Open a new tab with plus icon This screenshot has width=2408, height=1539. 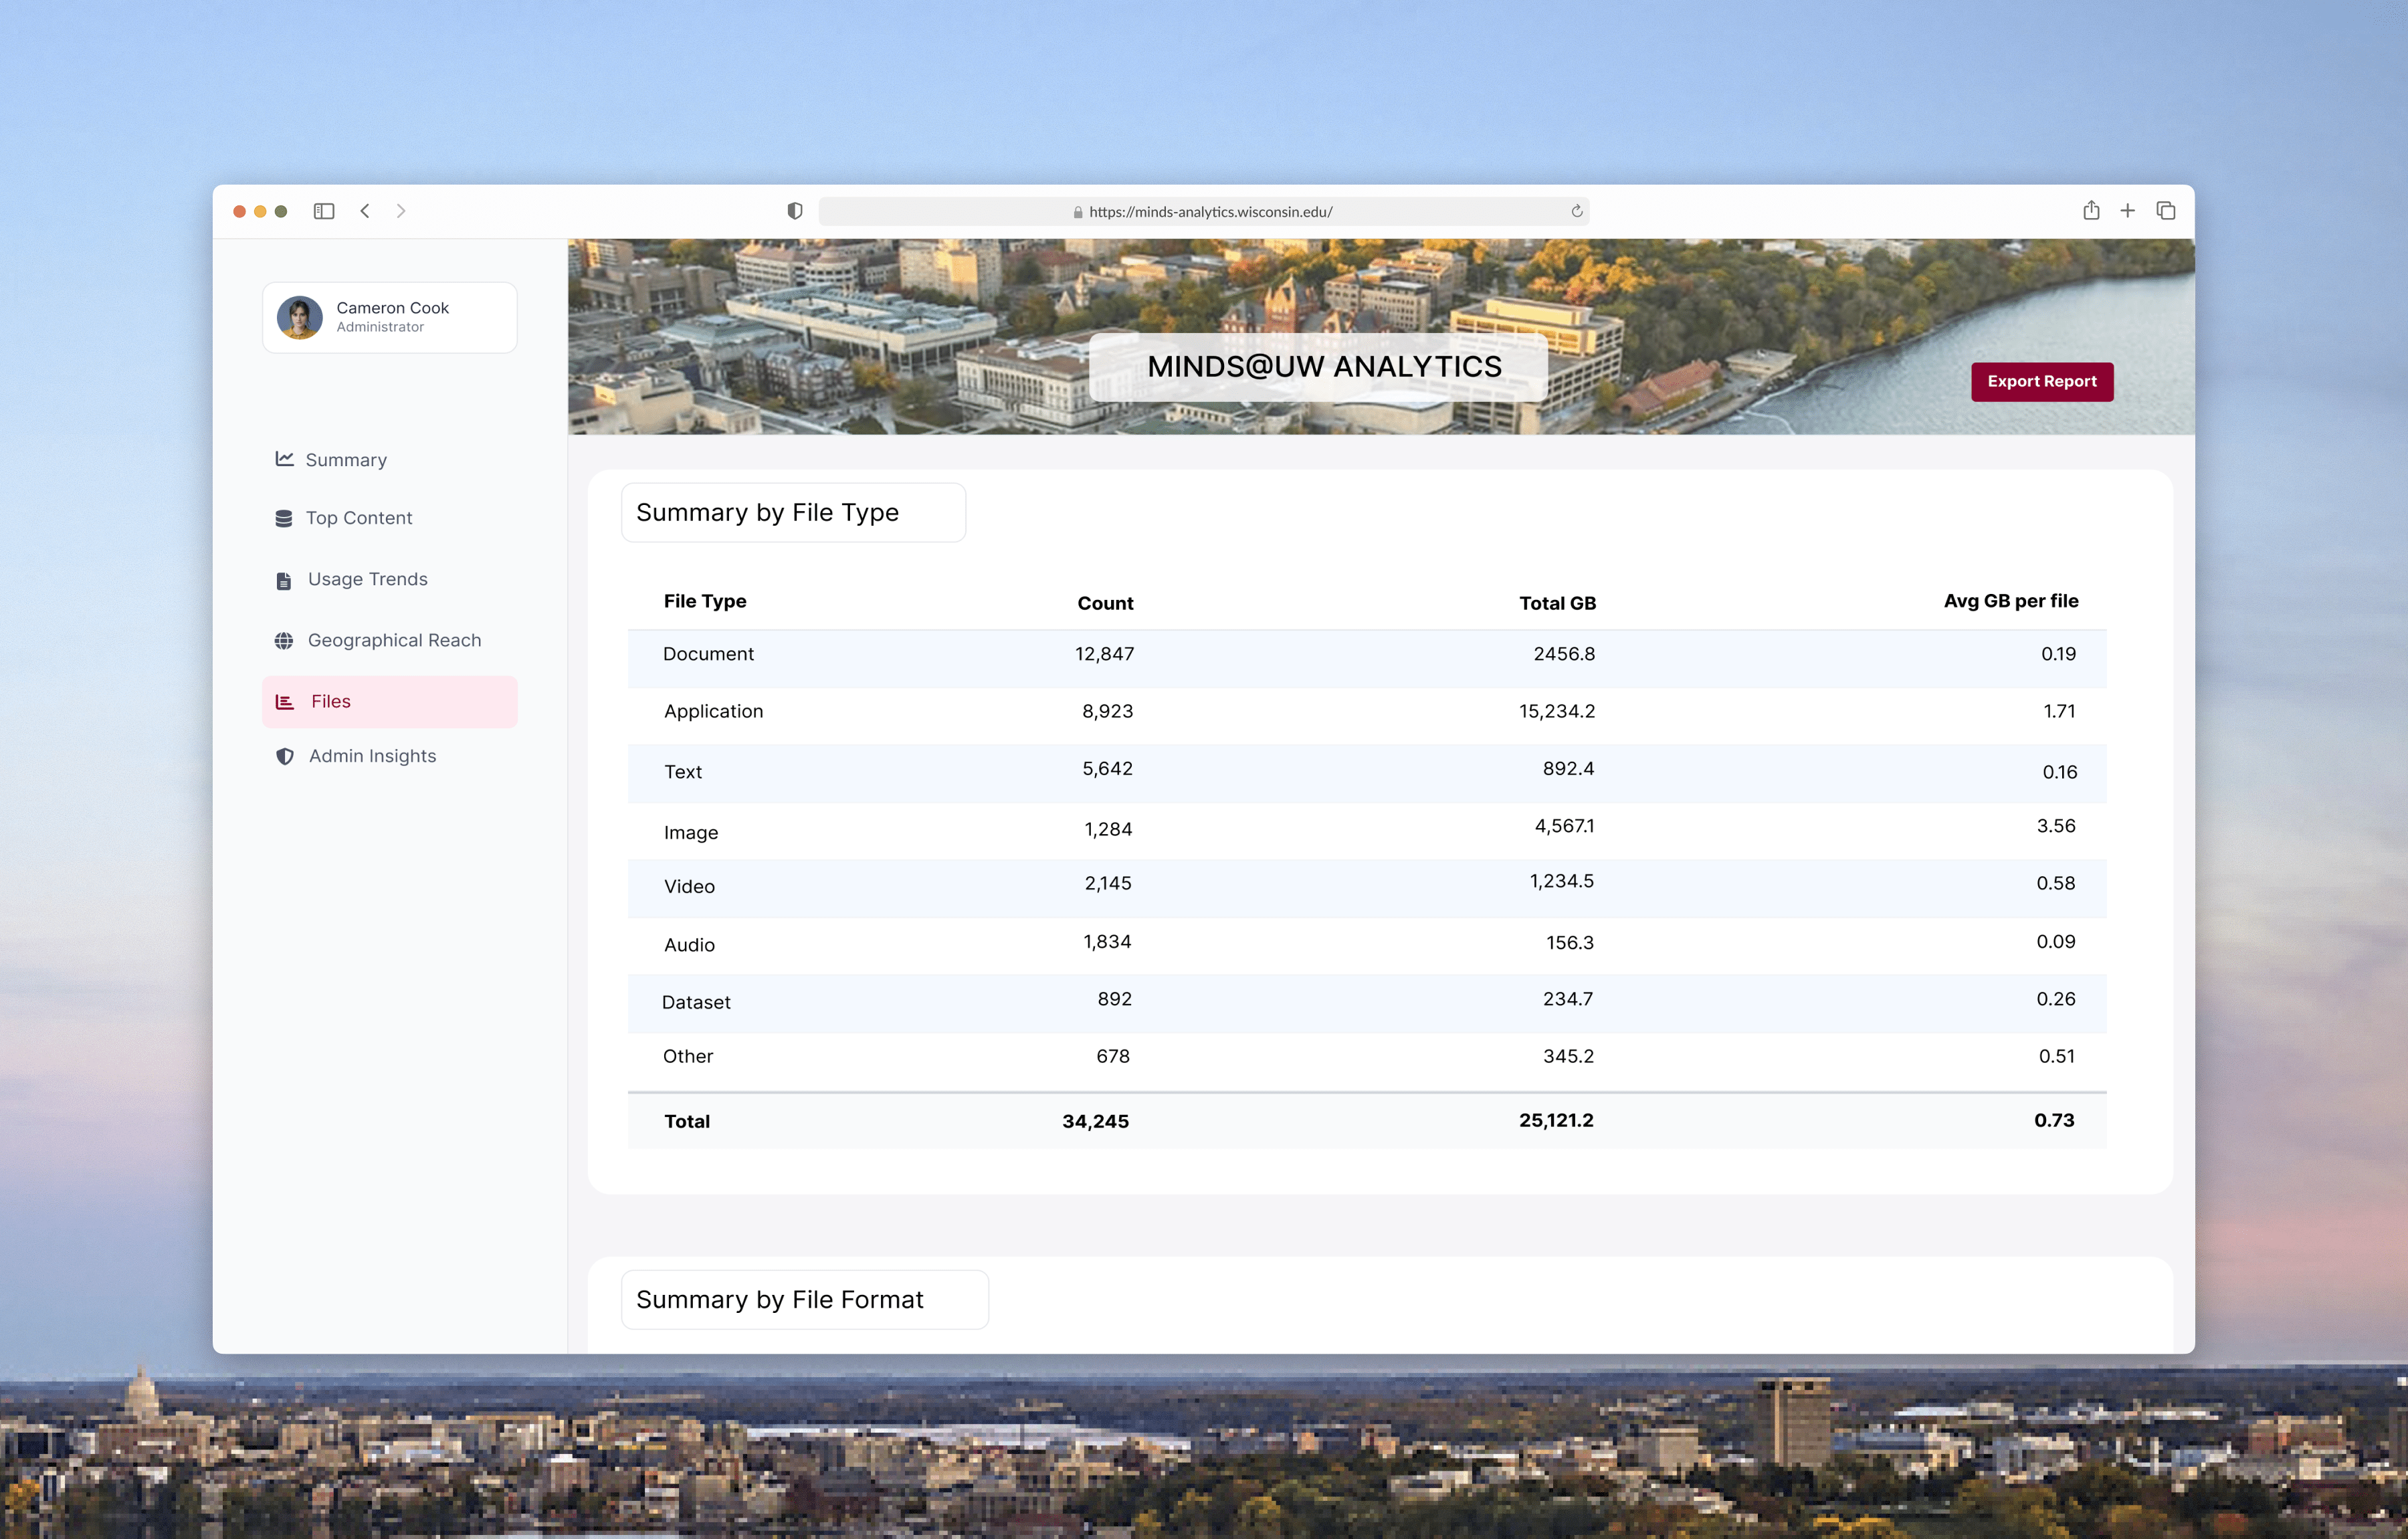pyautogui.click(x=2128, y=211)
